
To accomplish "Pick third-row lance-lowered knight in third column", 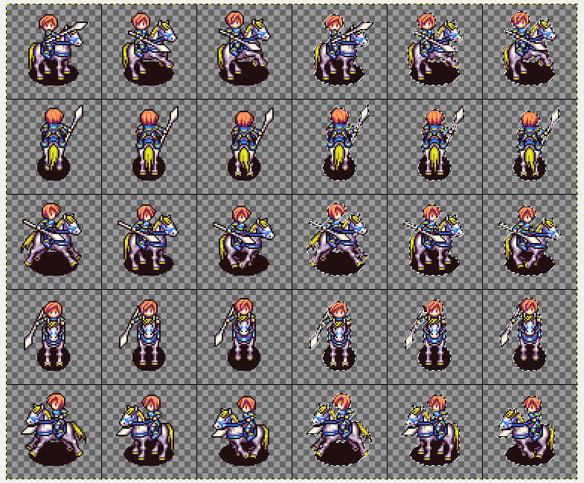I will pos(243,240).
